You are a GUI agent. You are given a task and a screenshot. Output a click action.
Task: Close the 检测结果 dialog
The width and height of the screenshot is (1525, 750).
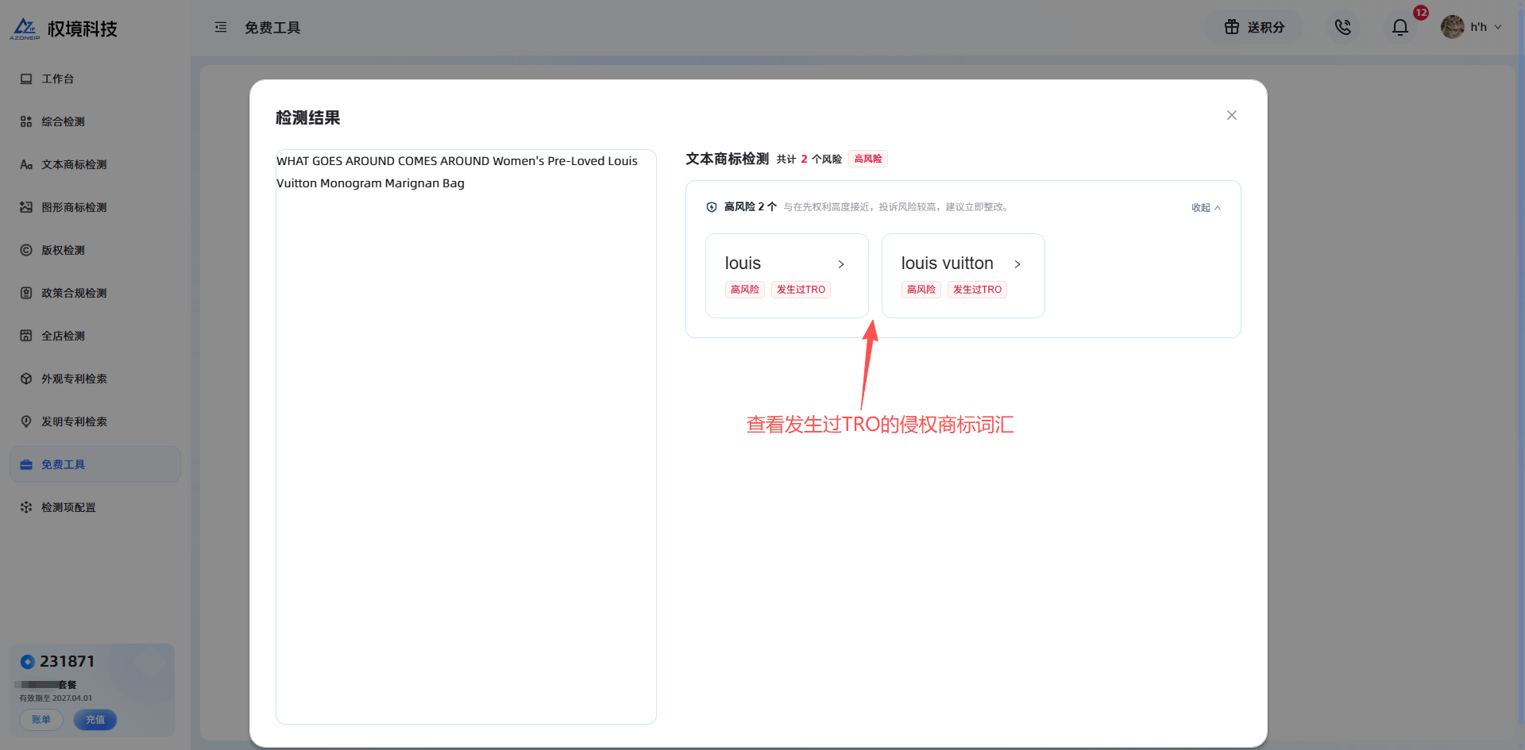[1232, 115]
